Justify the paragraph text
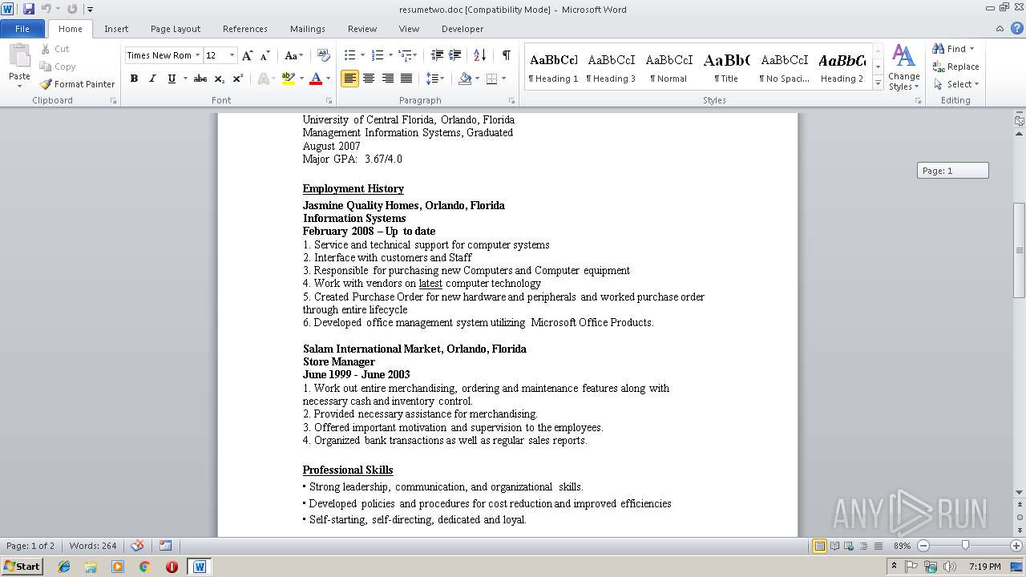This screenshot has width=1026, height=577. click(x=406, y=79)
